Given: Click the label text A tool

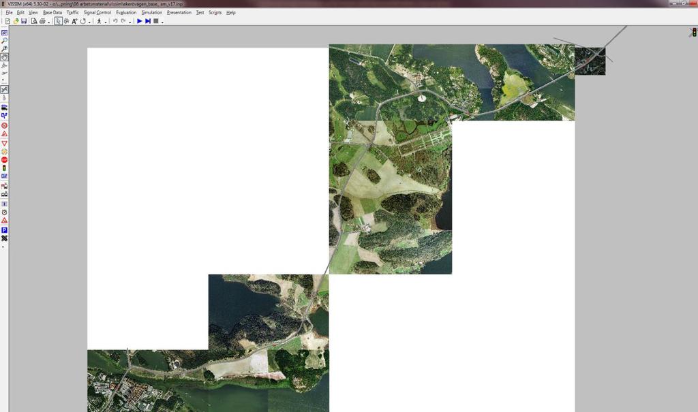Looking at the screenshot, I should (74, 21).
